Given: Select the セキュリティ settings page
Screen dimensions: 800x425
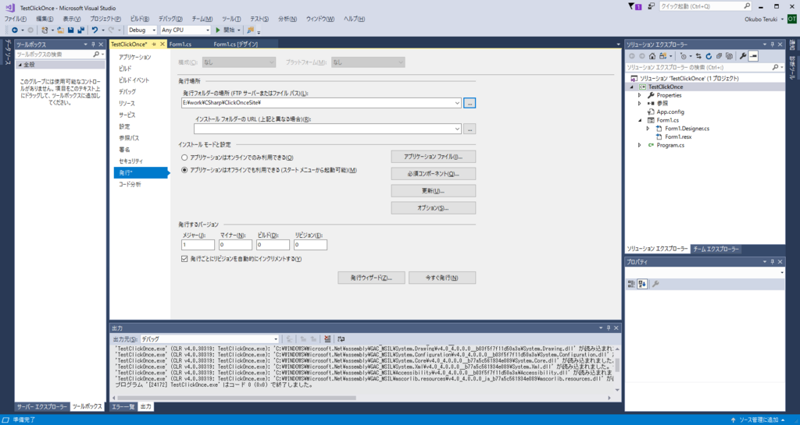Looking at the screenshot, I should 131,161.
